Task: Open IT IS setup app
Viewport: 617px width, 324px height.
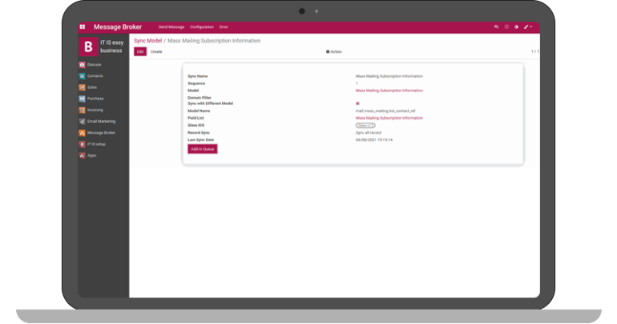Action: point(96,144)
